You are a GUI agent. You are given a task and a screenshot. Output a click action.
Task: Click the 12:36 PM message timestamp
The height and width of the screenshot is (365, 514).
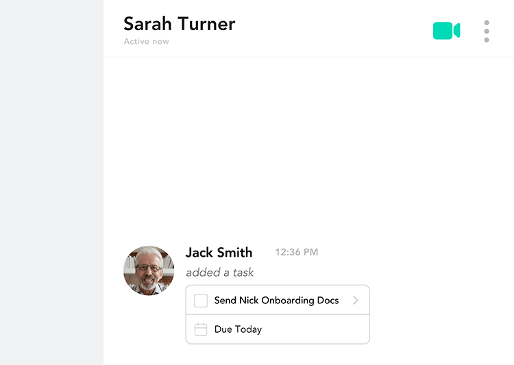[x=297, y=252]
